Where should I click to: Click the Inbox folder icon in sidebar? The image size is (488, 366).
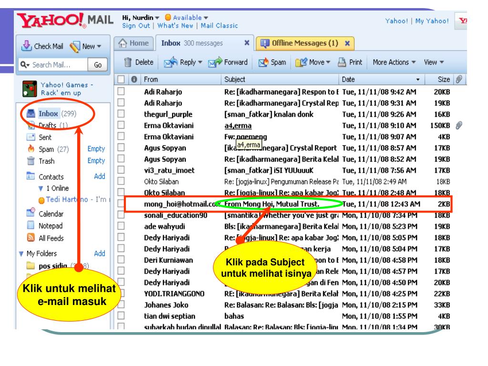31,113
